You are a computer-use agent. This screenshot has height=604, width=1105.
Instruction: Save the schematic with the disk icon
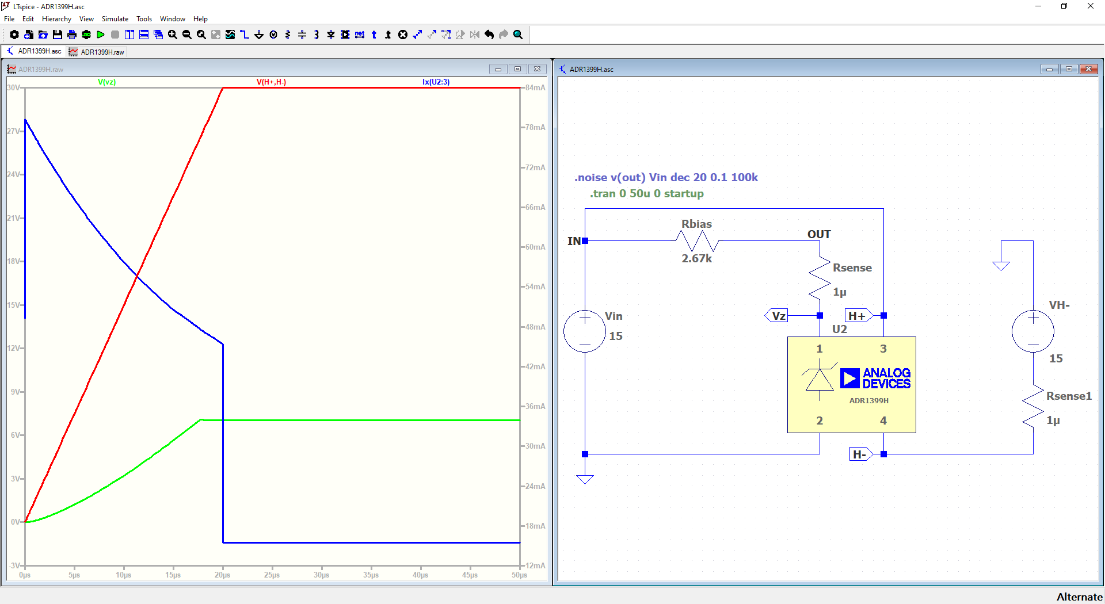(x=58, y=35)
